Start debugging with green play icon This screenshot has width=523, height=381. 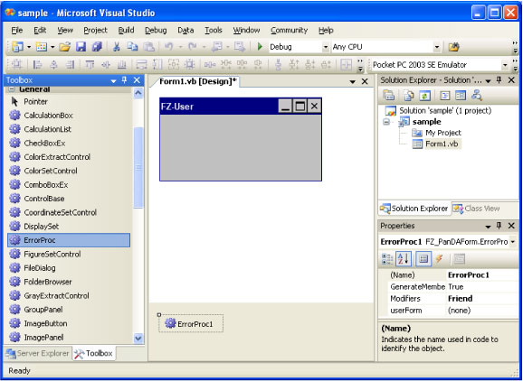[x=260, y=47]
